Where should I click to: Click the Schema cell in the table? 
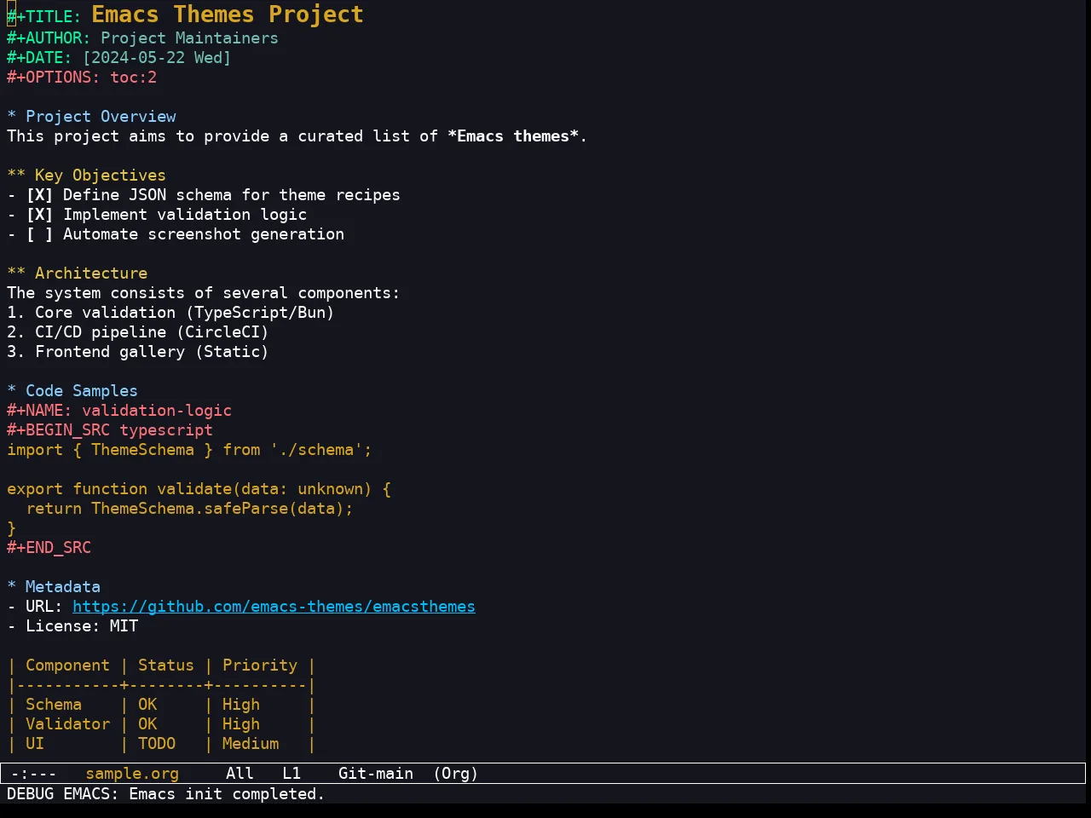click(54, 705)
